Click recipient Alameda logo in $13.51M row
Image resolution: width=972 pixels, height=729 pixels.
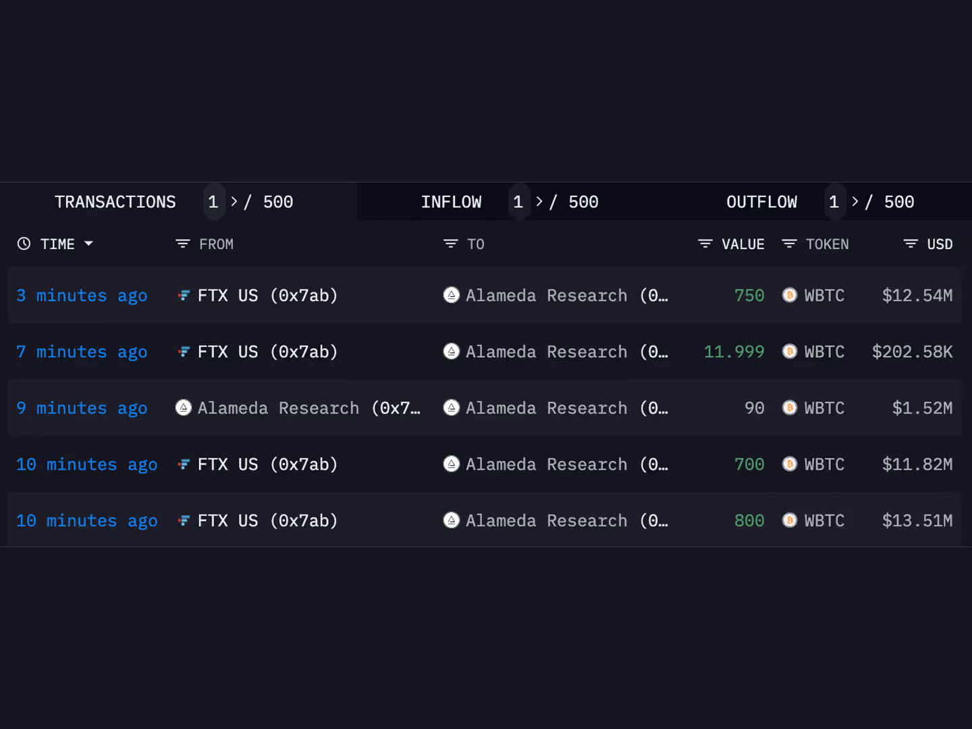[452, 520]
